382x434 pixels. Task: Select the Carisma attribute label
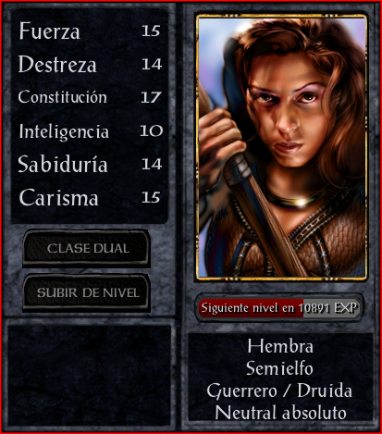pyautogui.click(x=58, y=197)
